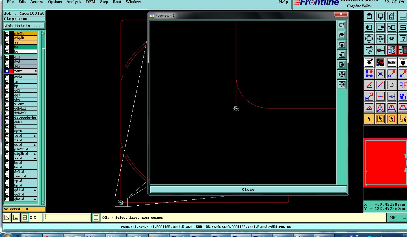Toggle the checkbox for ss layer
Image resolution: width=407 pixels, height=237 pixels.
7,42
